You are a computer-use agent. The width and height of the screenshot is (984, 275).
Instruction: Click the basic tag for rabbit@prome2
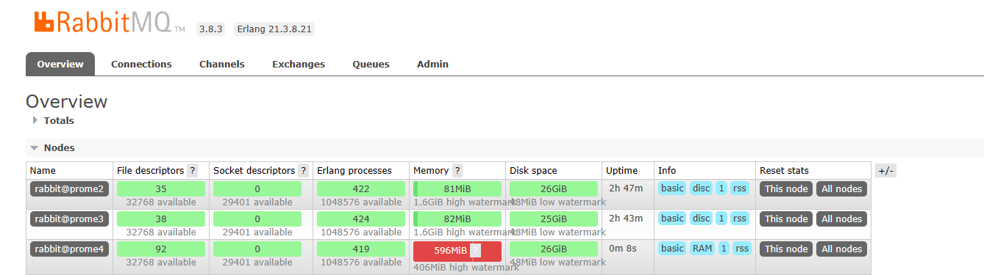672,188
